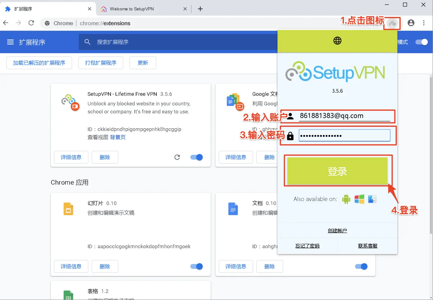This screenshot has width=433, height=300.
Task: Click 删除 on the 文档 app card
Action: [270, 266]
